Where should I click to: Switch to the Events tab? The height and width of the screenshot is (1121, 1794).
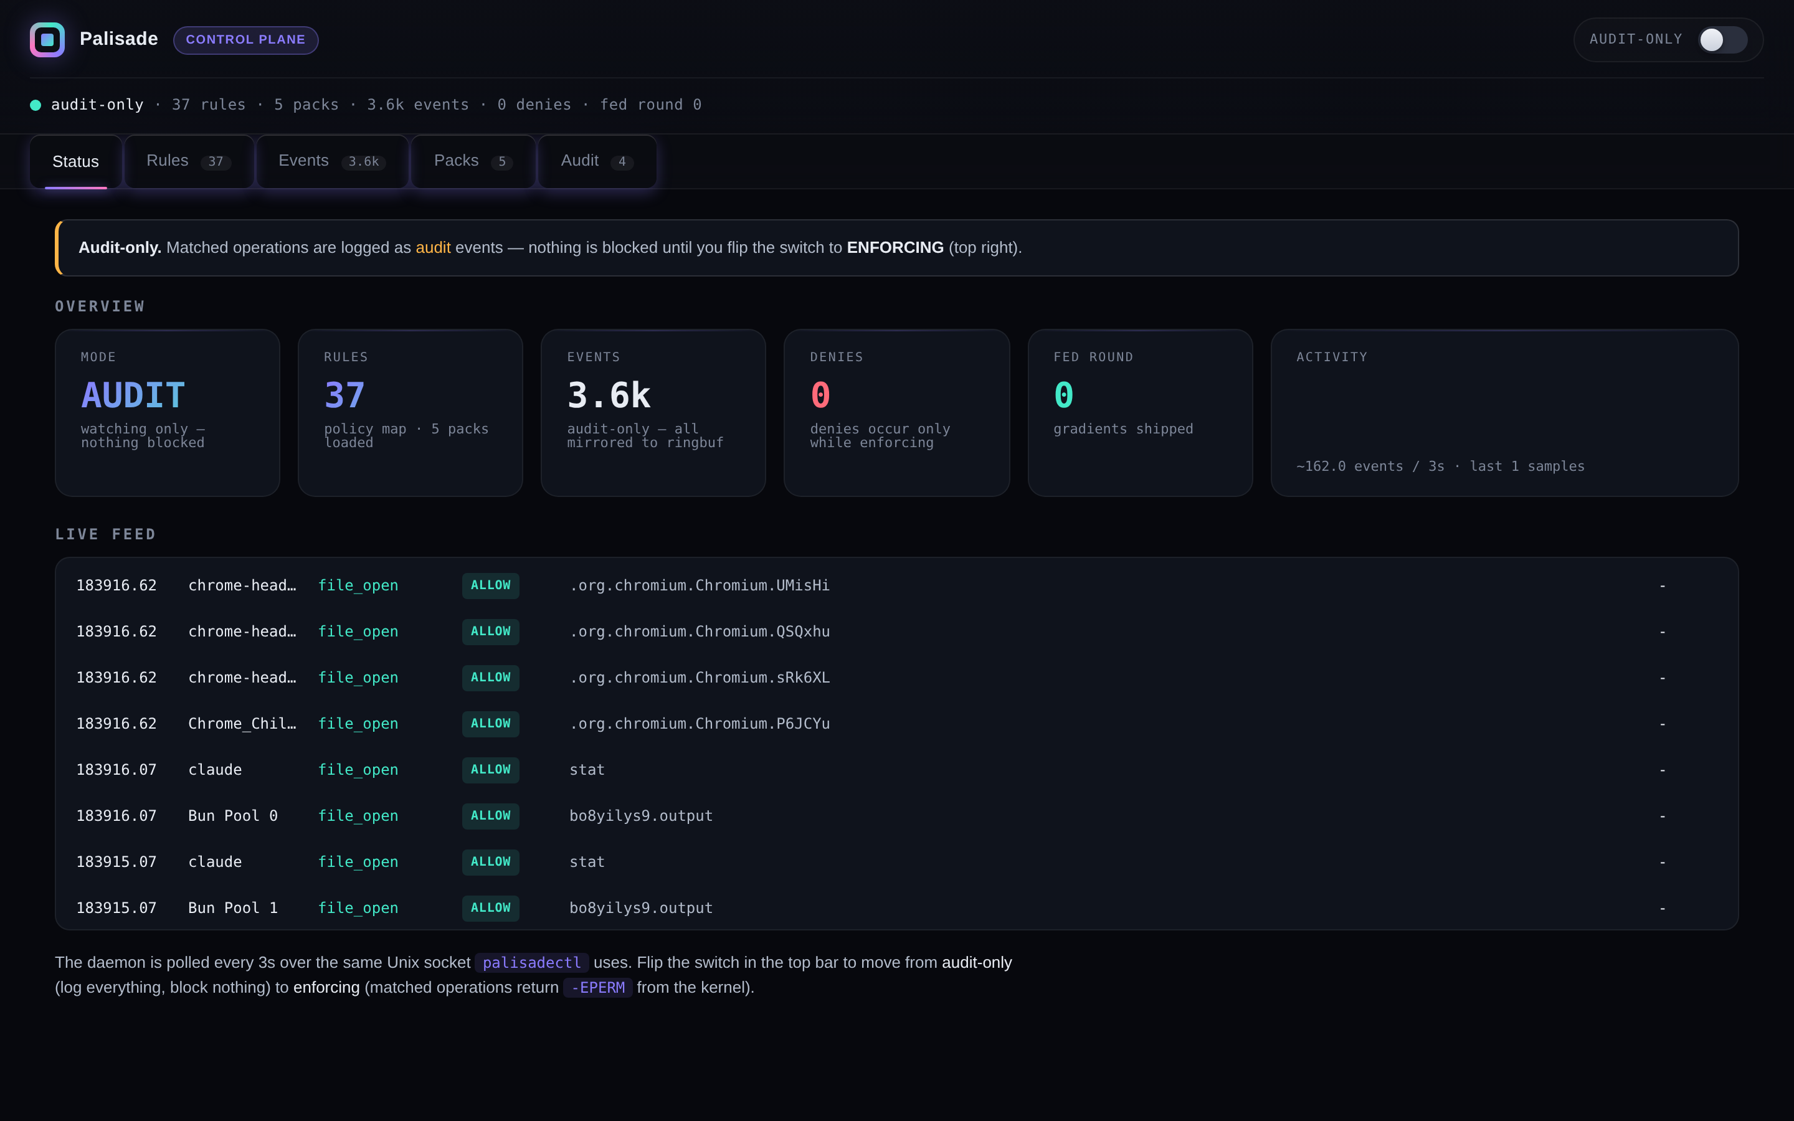click(x=332, y=162)
